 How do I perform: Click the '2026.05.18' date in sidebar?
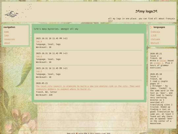point(156,74)
